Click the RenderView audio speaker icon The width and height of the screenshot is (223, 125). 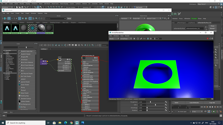(x=210, y=38)
